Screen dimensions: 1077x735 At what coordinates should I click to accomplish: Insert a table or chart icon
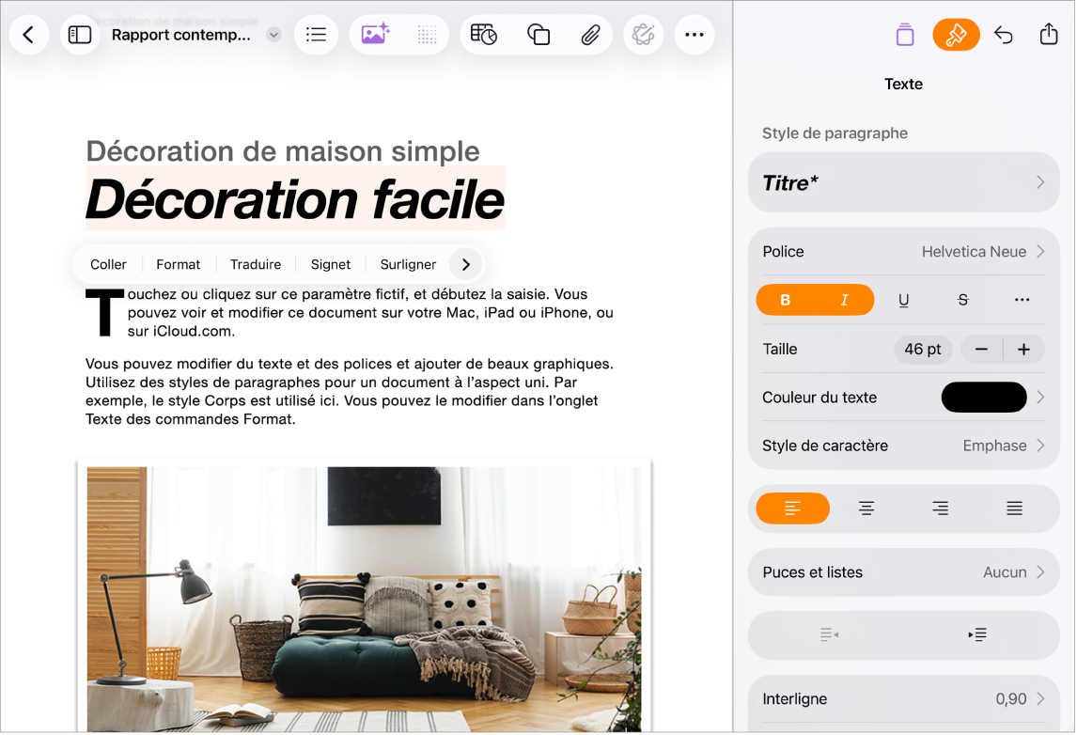pyautogui.click(x=484, y=35)
